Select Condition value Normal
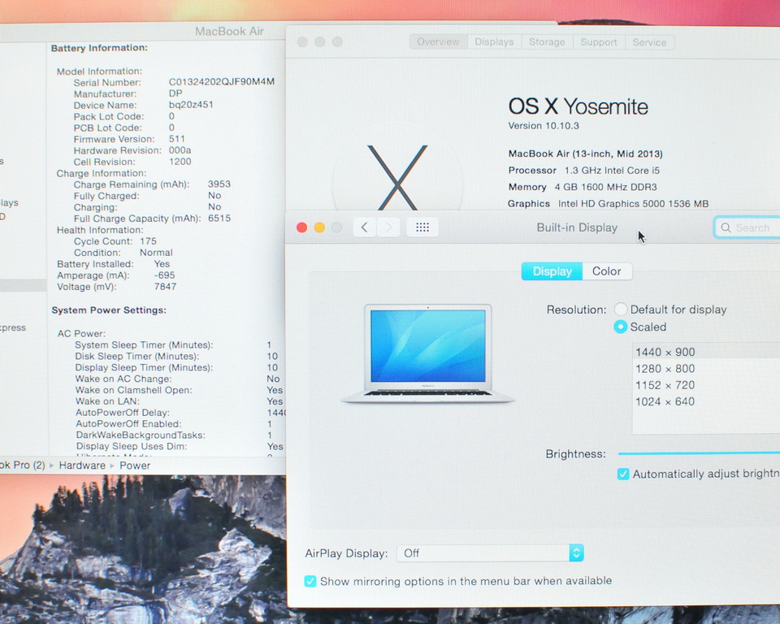The width and height of the screenshot is (780, 624). [x=156, y=253]
